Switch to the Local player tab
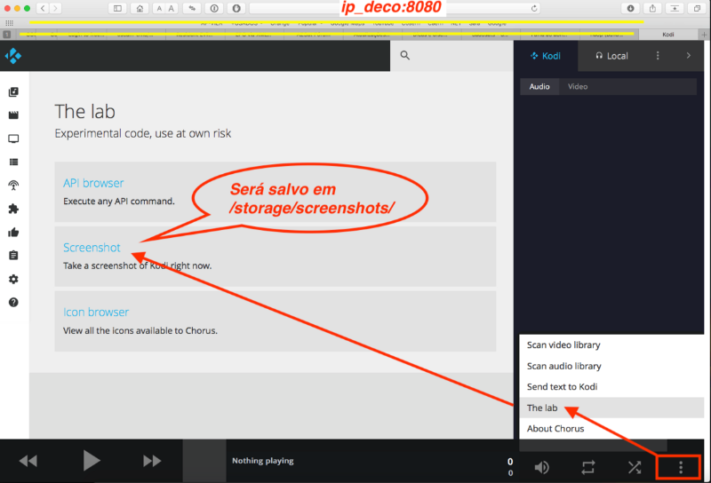The height and width of the screenshot is (483, 711). point(611,55)
